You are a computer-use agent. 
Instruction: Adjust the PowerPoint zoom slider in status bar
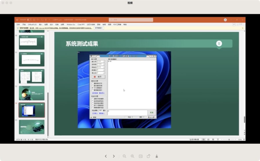coord(229,139)
